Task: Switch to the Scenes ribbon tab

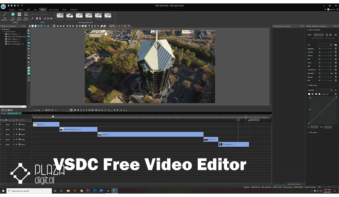Action: click(x=21, y=10)
